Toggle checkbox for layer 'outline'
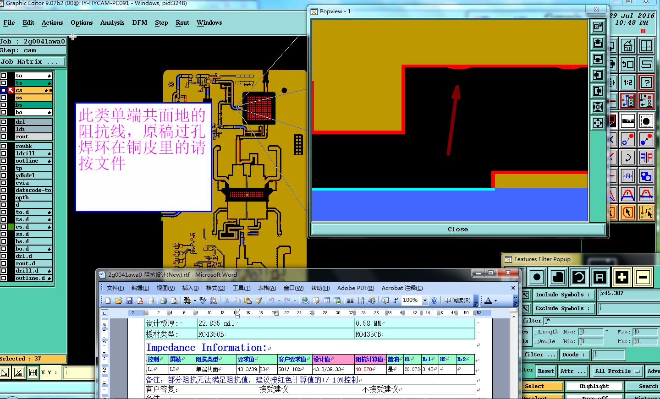660x399 pixels. pyautogui.click(x=4, y=161)
